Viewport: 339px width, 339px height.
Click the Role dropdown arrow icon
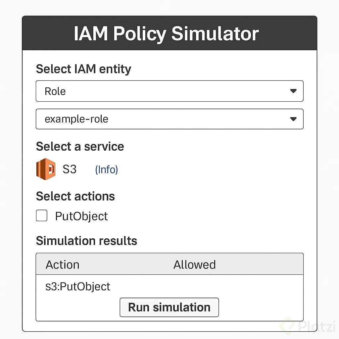tap(293, 91)
